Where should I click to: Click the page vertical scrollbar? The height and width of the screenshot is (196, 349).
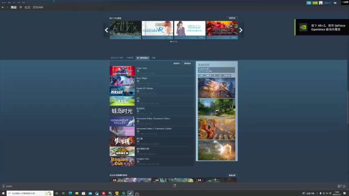348,107
